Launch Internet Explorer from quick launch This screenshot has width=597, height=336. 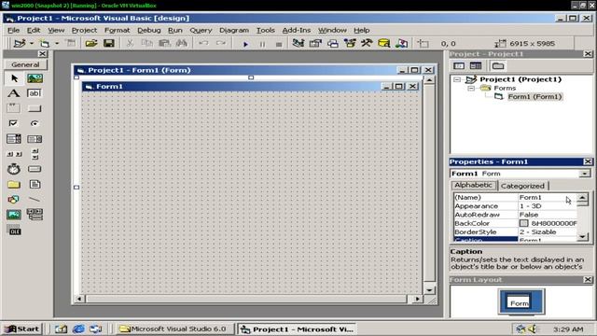(x=78, y=329)
